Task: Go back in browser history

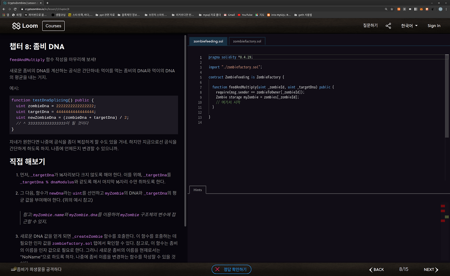Action: click(4, 9)
